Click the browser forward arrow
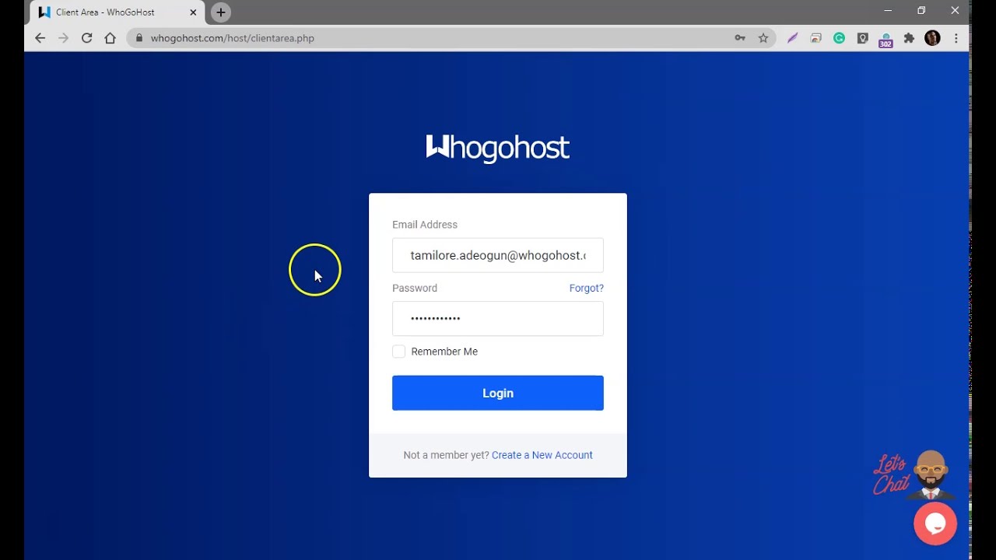The width and height of the screenshot is (996, 560). click(x=63, y=38)
